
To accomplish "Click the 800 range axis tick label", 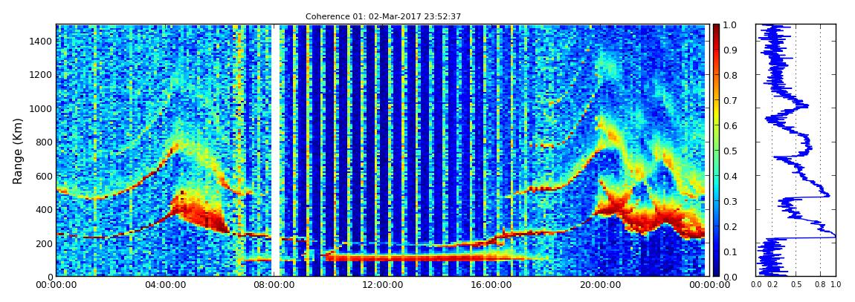I will (x=43, y=142).
